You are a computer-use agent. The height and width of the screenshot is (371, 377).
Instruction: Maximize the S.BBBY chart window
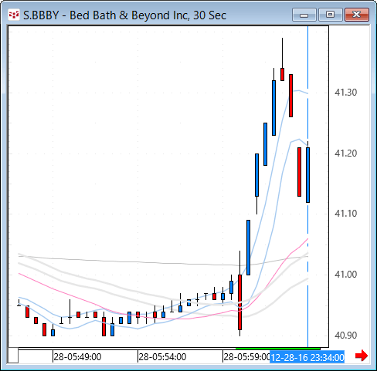pyautogui.click(x=331, y=15)
